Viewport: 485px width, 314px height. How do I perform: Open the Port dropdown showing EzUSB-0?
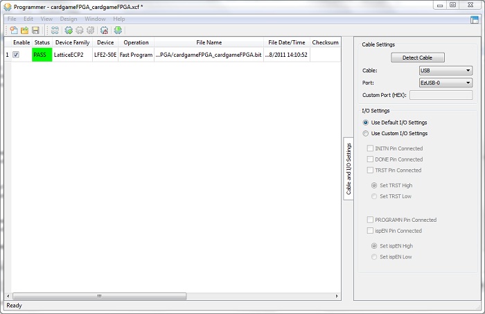point(446,82)
